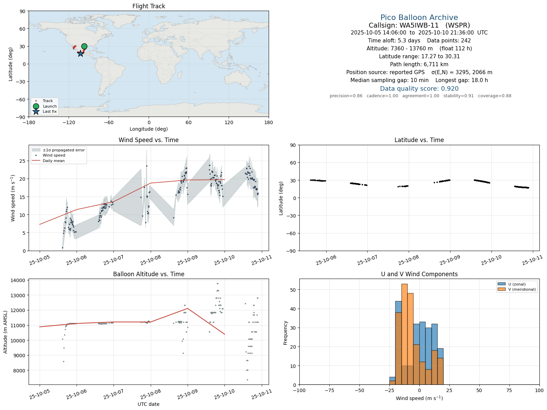Click the "100" tick on the histogram axis
The height and width of the screenshot is (410, 547).
pos(539,390)
